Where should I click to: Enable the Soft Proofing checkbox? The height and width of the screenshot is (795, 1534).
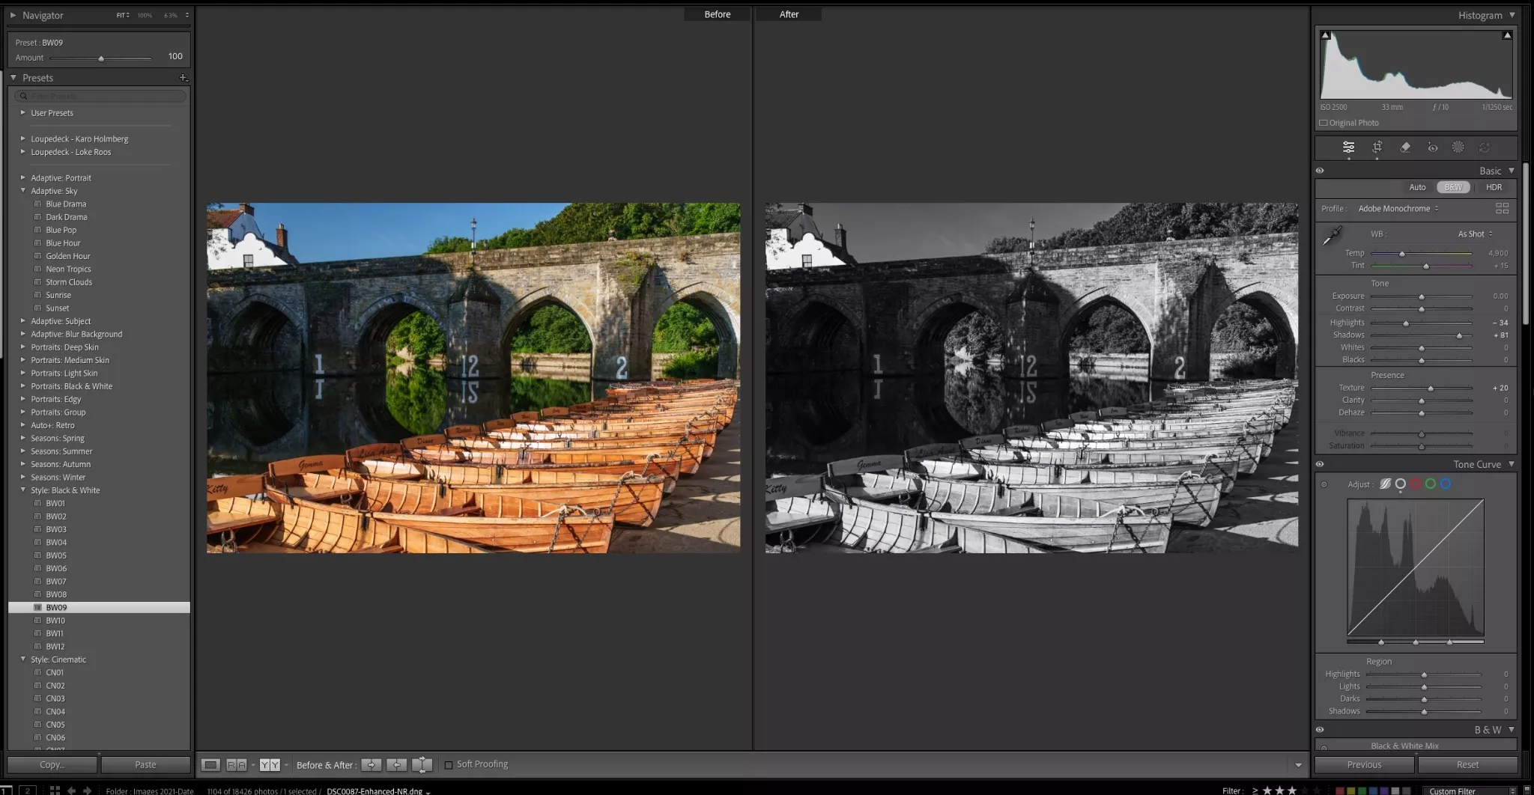coord(448,764)
